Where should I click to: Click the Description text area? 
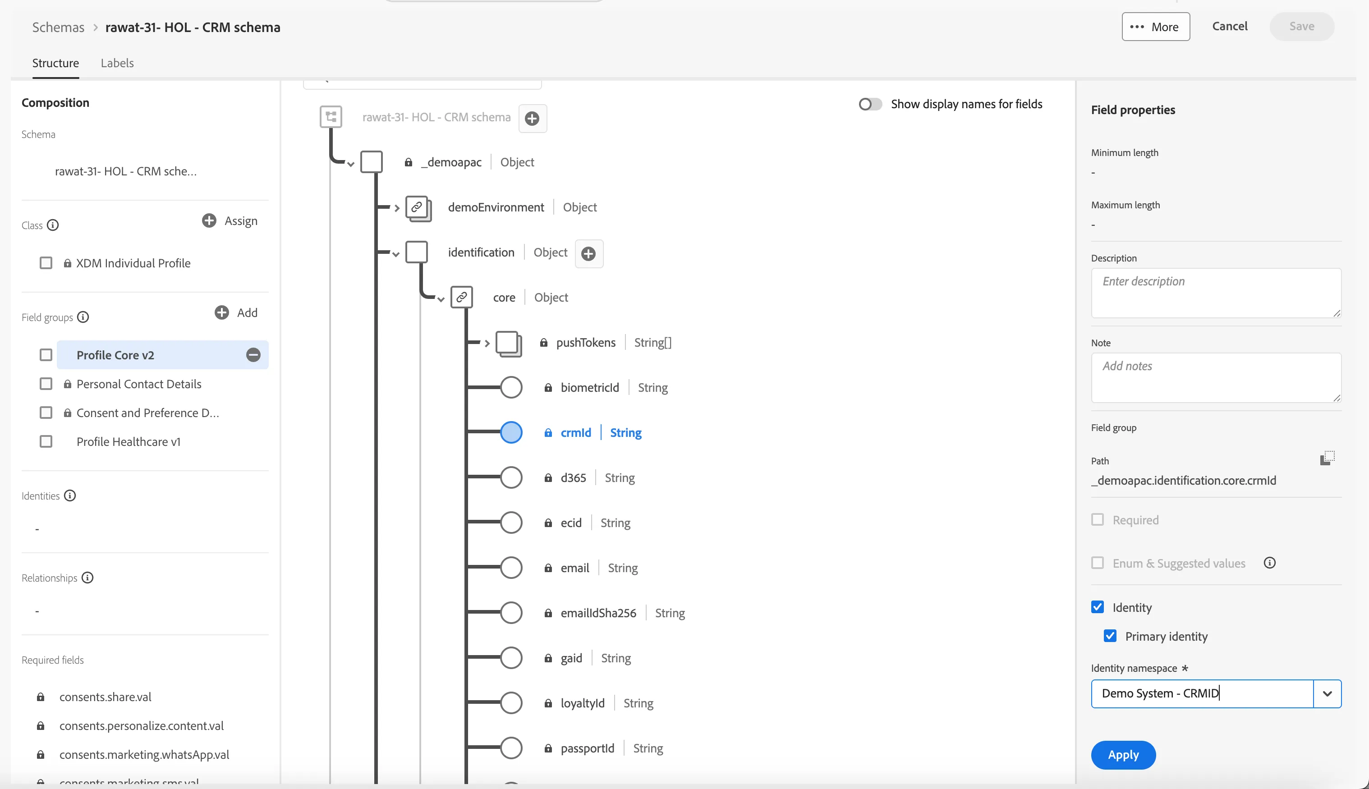click(1216, 293)
